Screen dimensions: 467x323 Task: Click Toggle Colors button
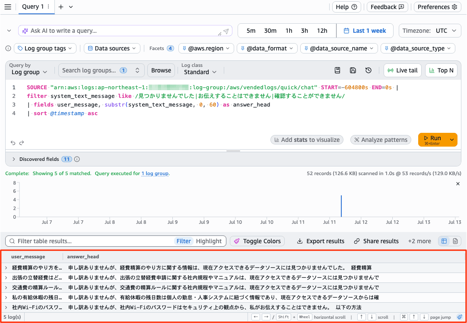click(257, 241)
